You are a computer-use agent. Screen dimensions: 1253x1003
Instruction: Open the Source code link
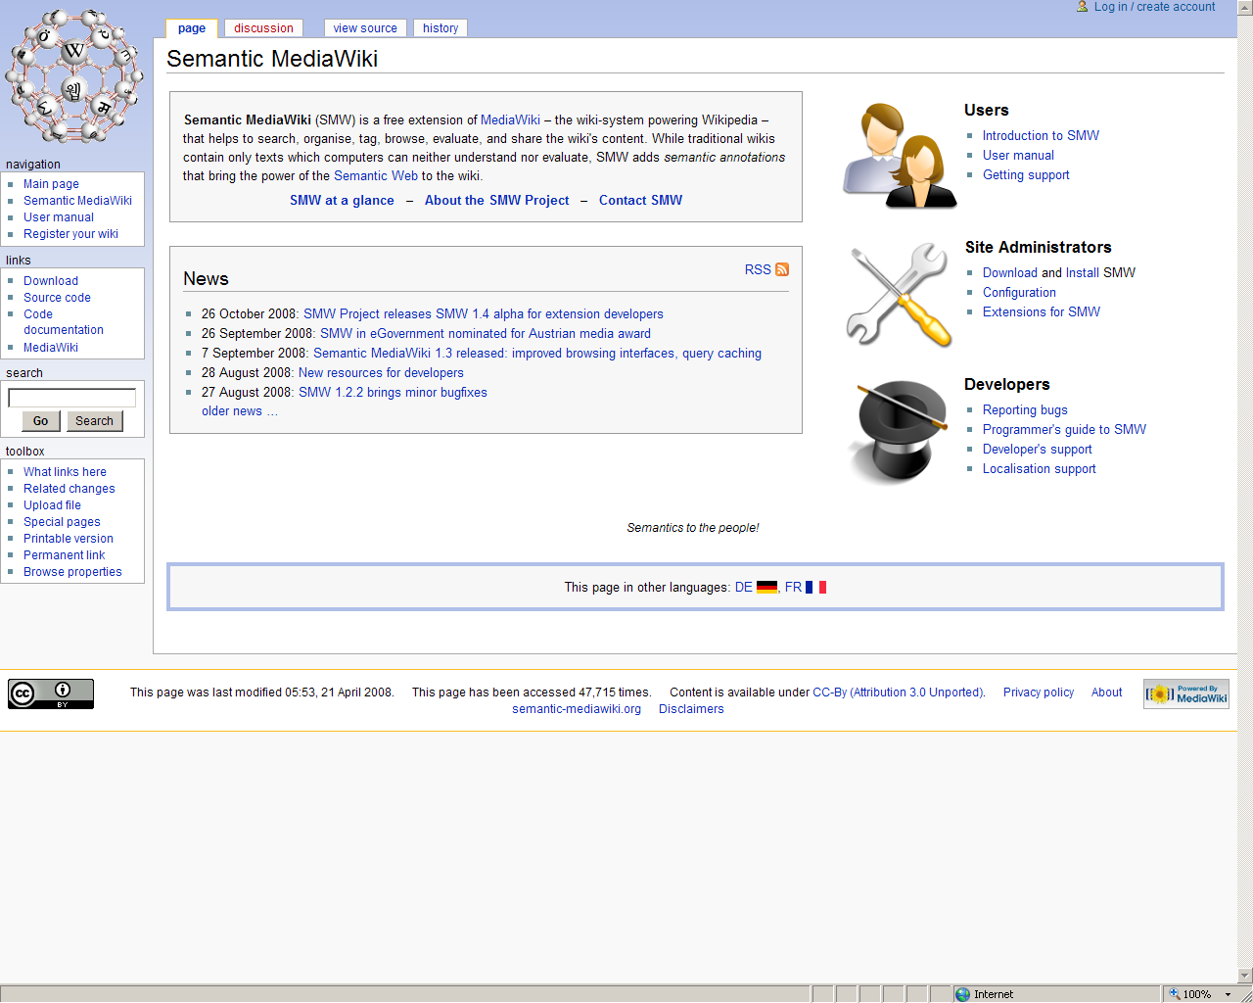coord(57,298)
